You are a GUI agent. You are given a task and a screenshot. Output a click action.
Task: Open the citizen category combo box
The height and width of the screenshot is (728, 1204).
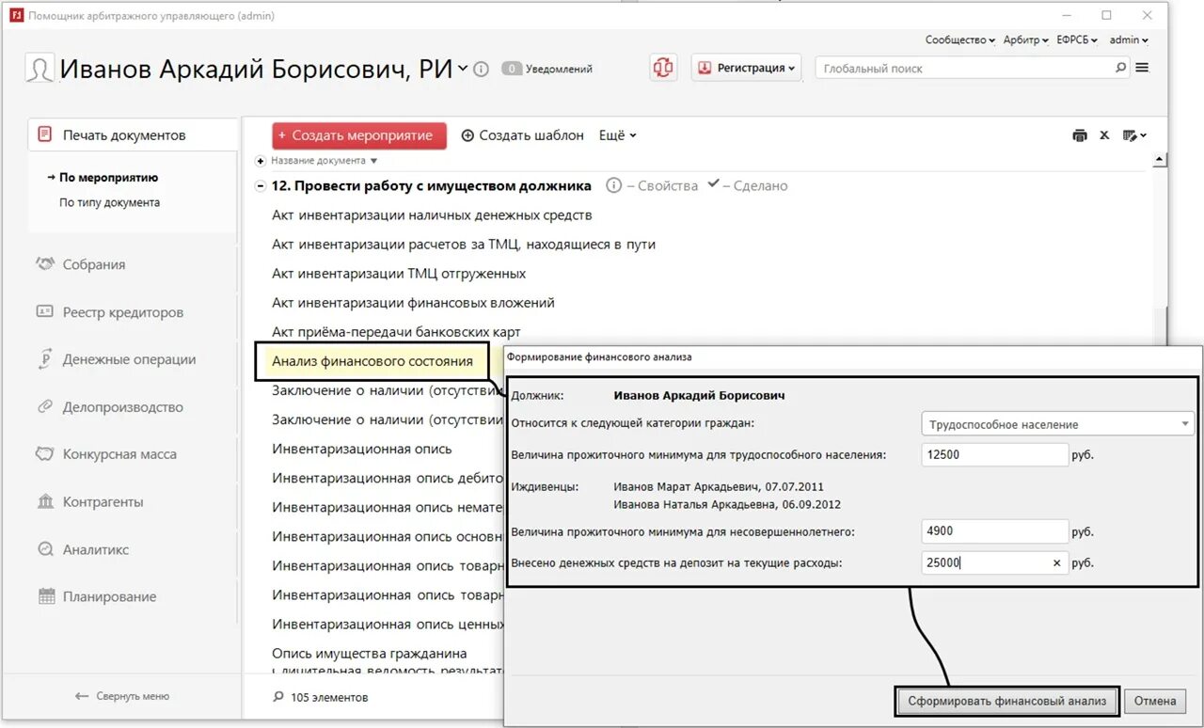(1057, 424)
